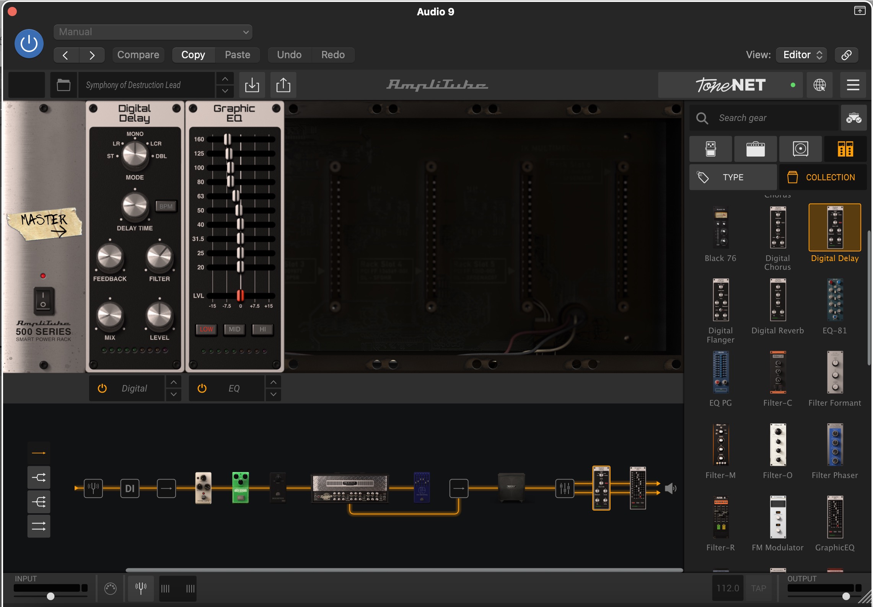Open the ToneNET panel
The width and height of the screenshot is (873, 607).
coord(731,85)
